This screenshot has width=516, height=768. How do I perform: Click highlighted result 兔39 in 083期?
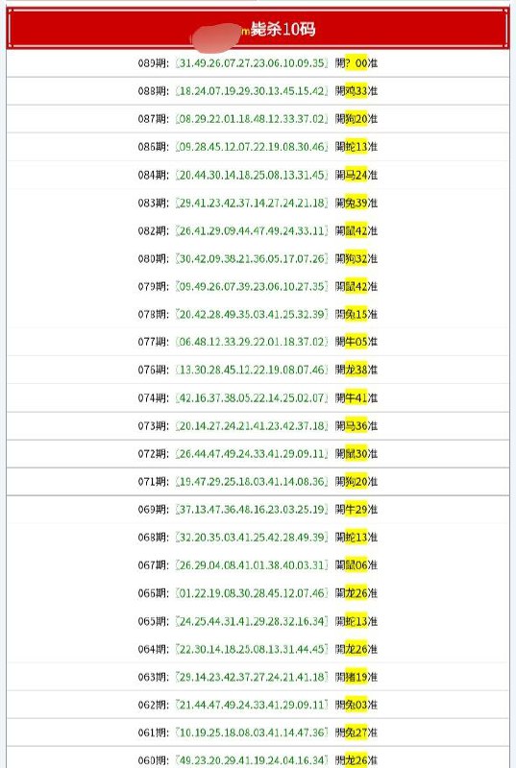coord(356,203)
